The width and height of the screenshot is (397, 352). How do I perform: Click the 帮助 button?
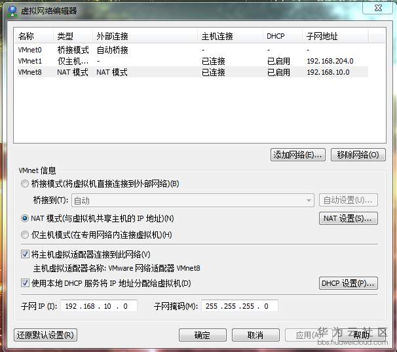tap(362, 335)
